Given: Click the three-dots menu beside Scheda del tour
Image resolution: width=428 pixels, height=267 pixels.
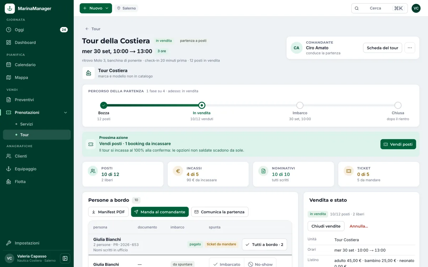Looking at the screenshot, I should click(x=410, y=48).
